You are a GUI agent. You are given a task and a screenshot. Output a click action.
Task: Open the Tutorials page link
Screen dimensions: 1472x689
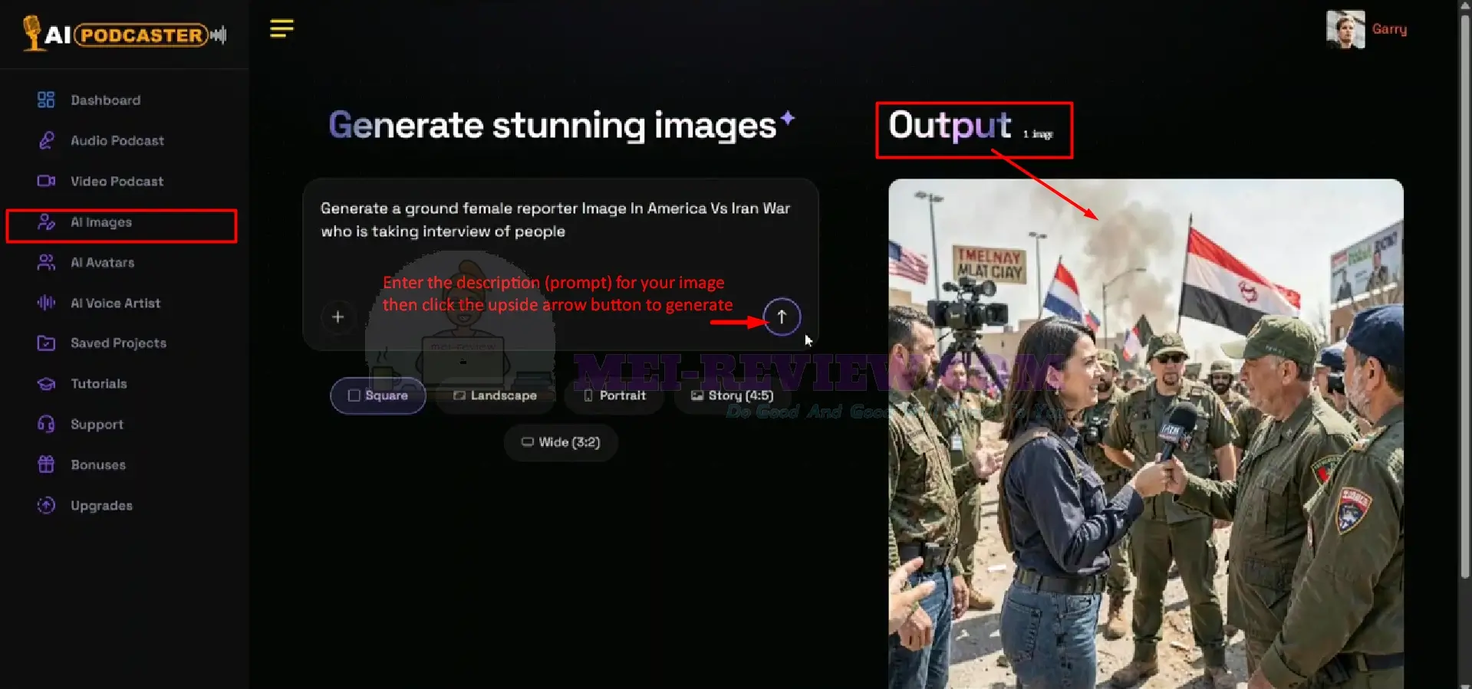click(x=99, y=383)
